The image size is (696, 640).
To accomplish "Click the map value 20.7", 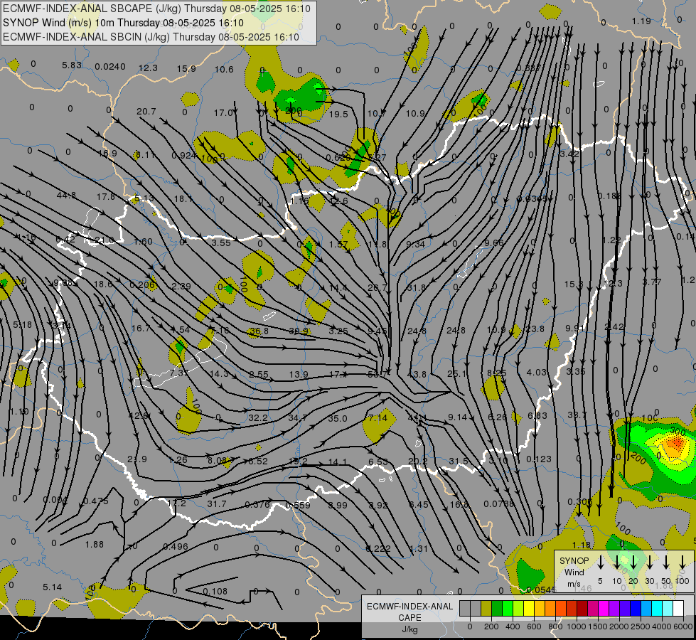I will tap(146, 111).
